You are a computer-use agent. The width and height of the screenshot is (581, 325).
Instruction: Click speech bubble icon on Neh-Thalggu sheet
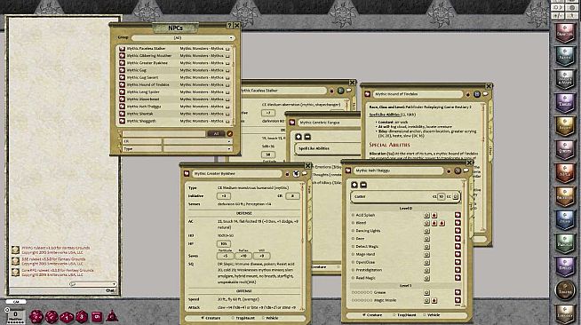point(466,170)
